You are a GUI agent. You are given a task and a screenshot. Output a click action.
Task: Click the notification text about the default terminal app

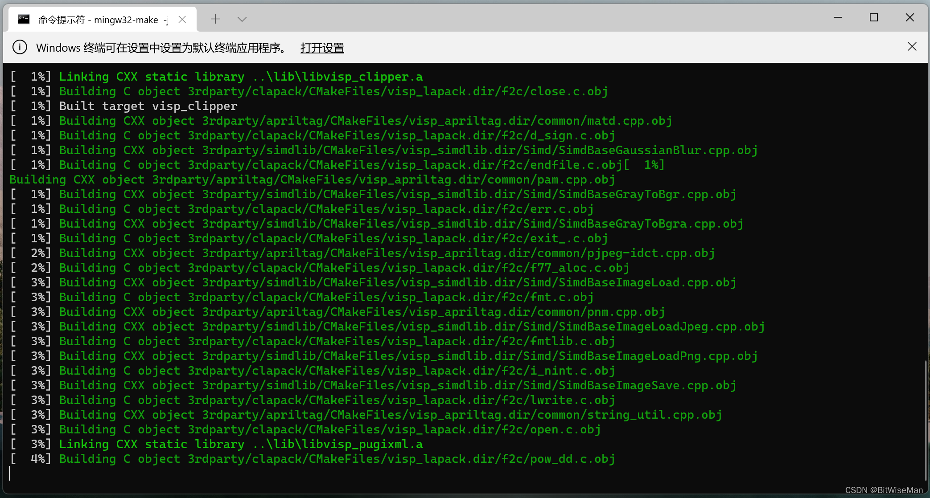[161, 48]
